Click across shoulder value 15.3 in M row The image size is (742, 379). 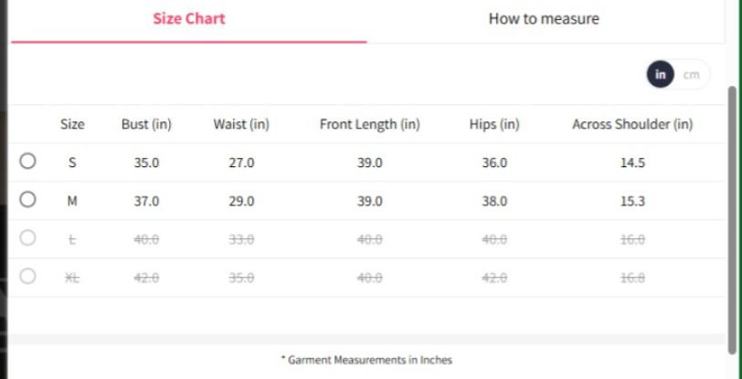(632, 201)
